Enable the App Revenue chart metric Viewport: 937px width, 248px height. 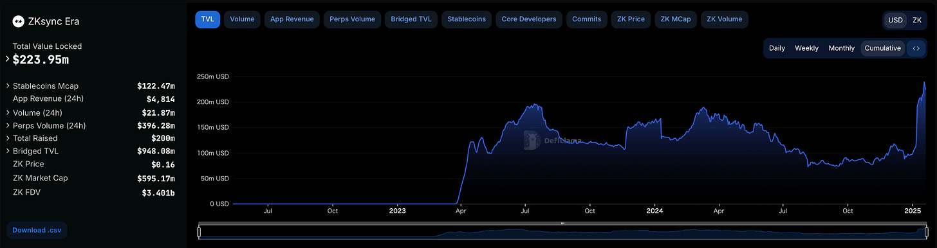tap(292, 19)
